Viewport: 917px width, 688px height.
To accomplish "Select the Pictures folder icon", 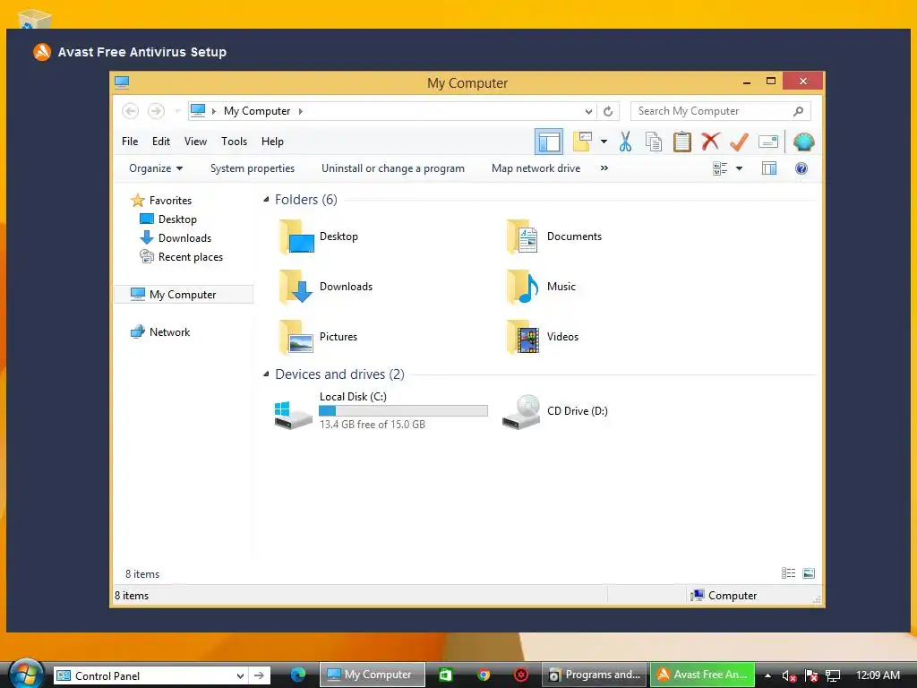I will click(x=297, y=337).
